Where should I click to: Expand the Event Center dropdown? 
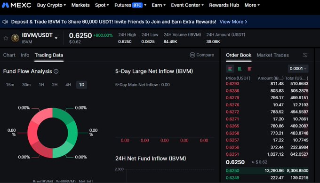coord(187,5)
